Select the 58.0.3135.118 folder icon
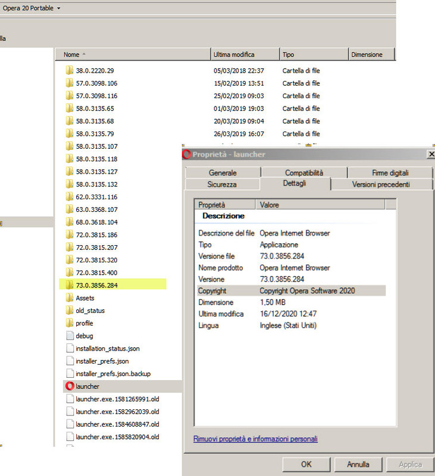 70,159
